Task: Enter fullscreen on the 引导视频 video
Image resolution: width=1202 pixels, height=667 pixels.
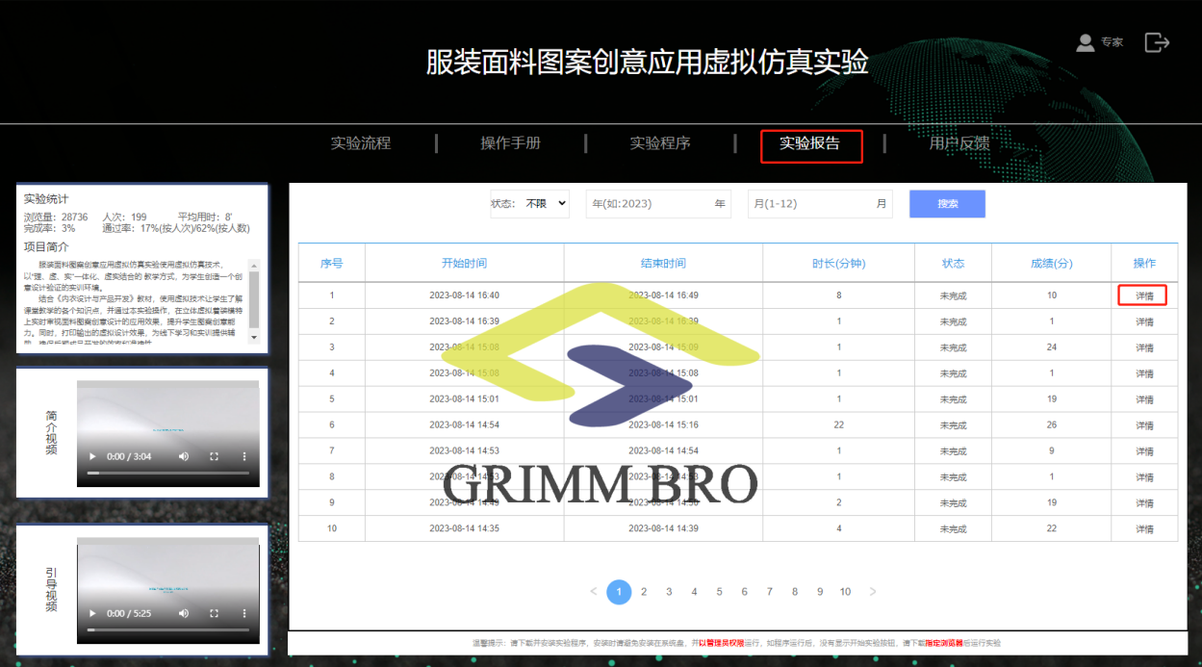Action: [x=215, y=613]
